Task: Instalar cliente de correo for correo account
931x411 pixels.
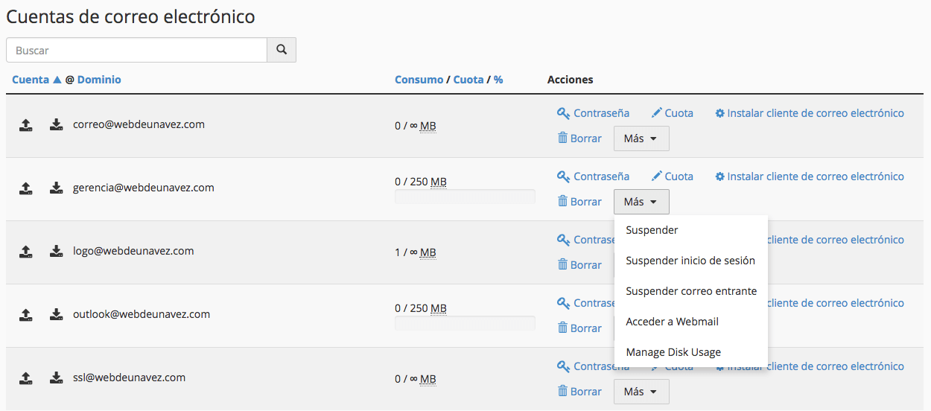Action: (x=810, y=113)
